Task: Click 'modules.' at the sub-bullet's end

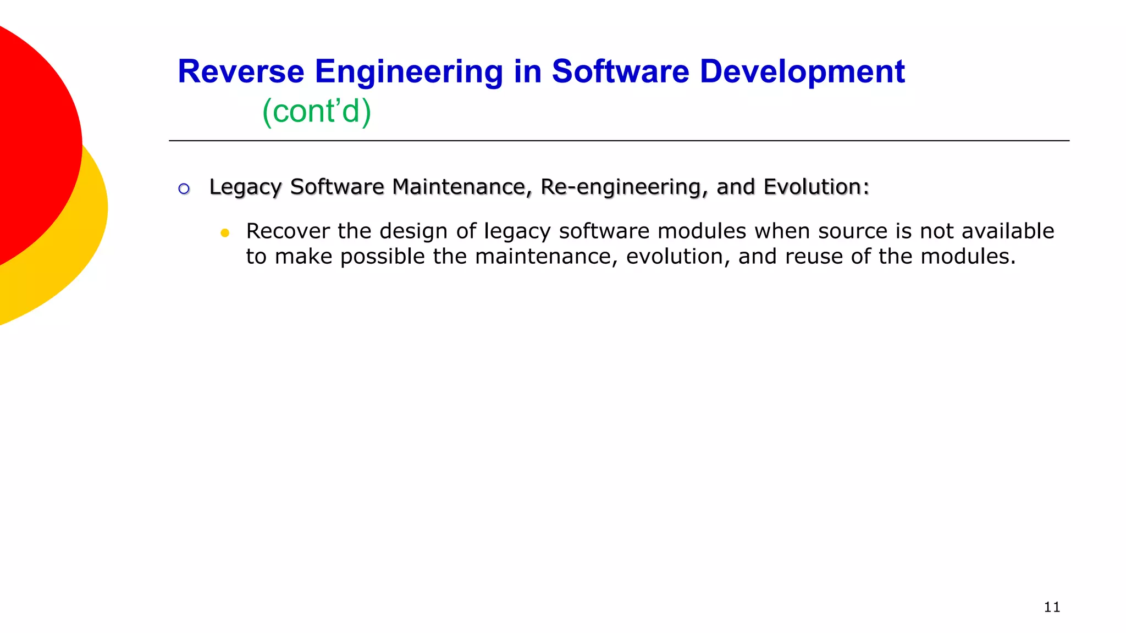Action: (x=968, y=257)
